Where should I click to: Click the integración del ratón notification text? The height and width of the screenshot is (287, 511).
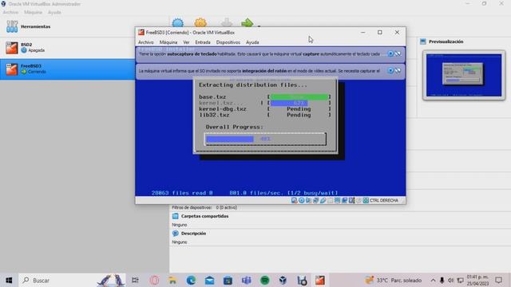(259, 71)
